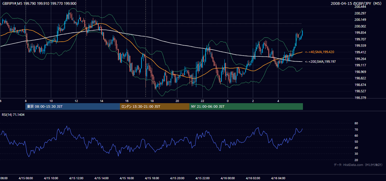The height and width of the screenshot is (181, 386).
Task: Click the 東京 08:00-15:30 JST session bar
Action: coord(72,106)
